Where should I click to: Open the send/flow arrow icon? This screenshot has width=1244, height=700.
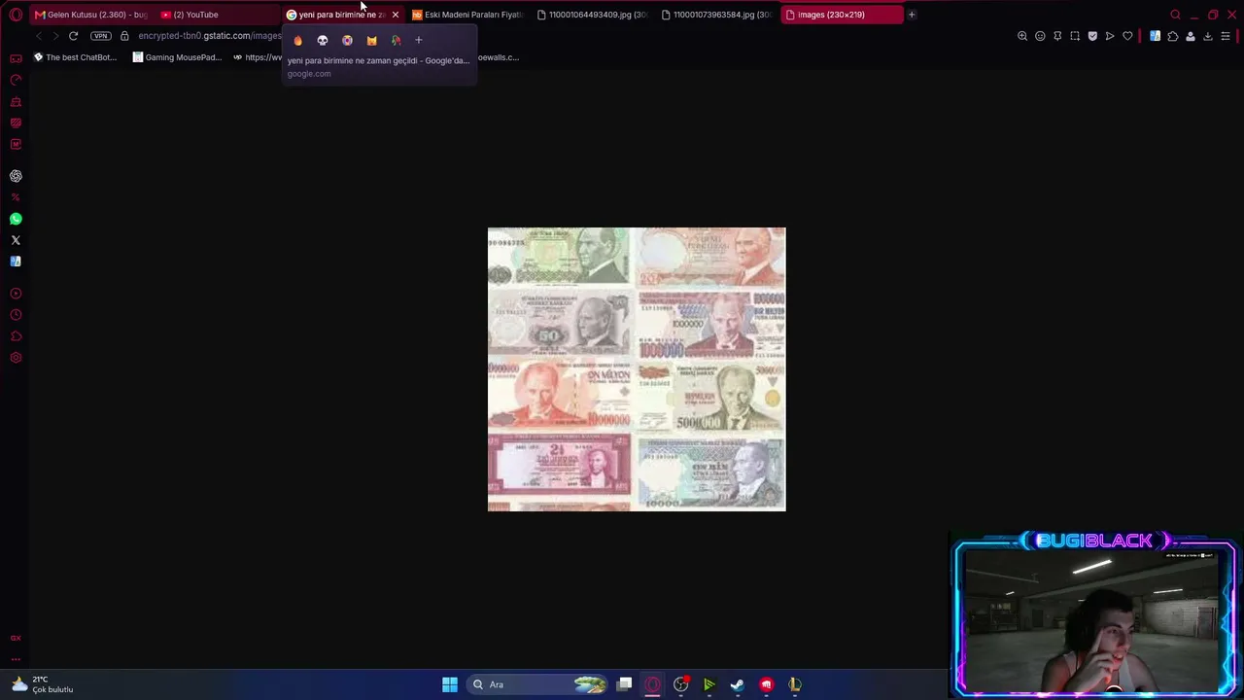click(1110, 36)
